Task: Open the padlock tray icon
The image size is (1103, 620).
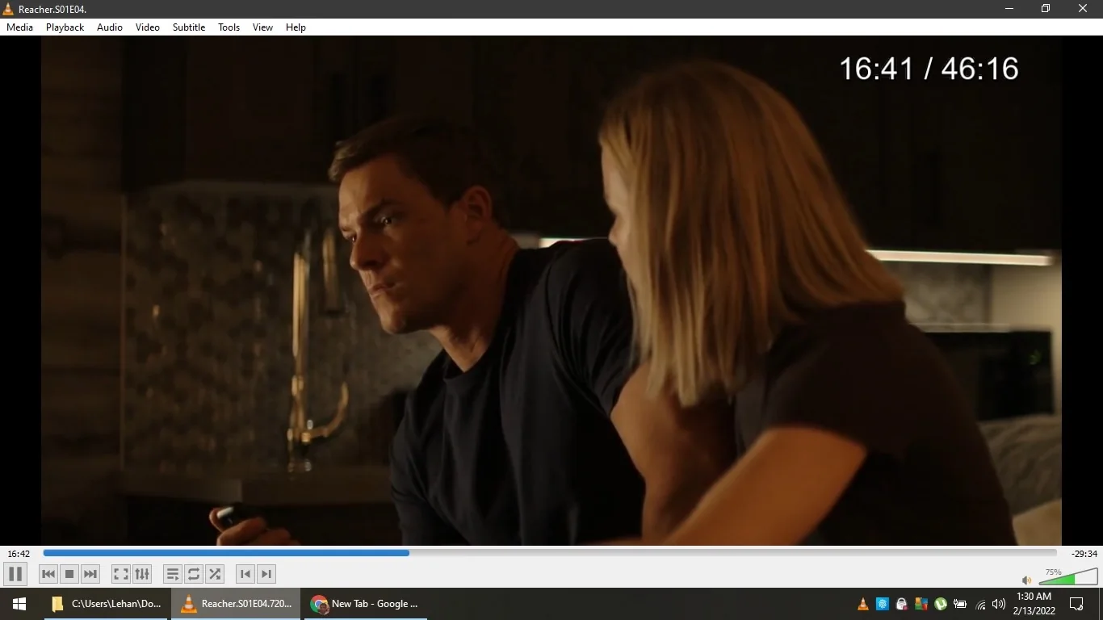Action: pyautogui.click(x=902, y=604)
